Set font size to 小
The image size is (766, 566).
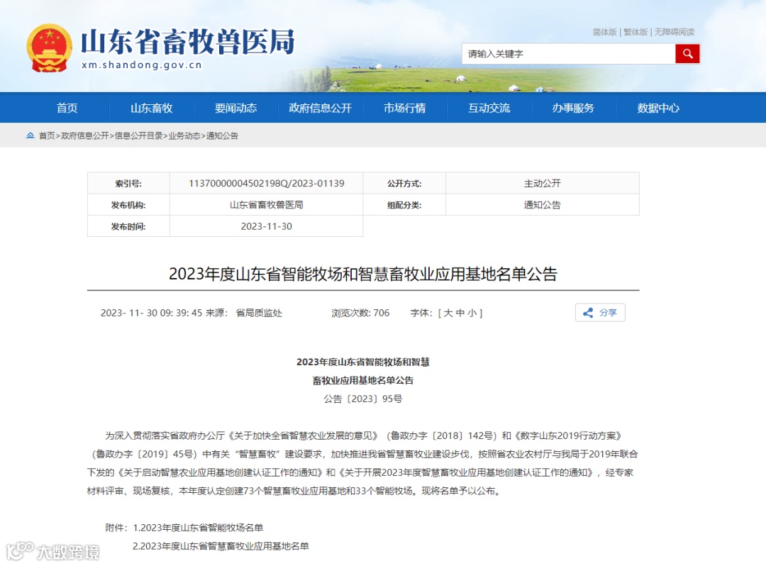[472, 313]
